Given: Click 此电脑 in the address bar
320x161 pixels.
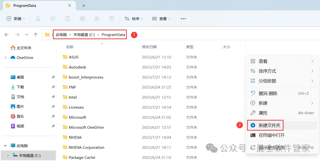Looking at the screenshot, I should [61, 35].
